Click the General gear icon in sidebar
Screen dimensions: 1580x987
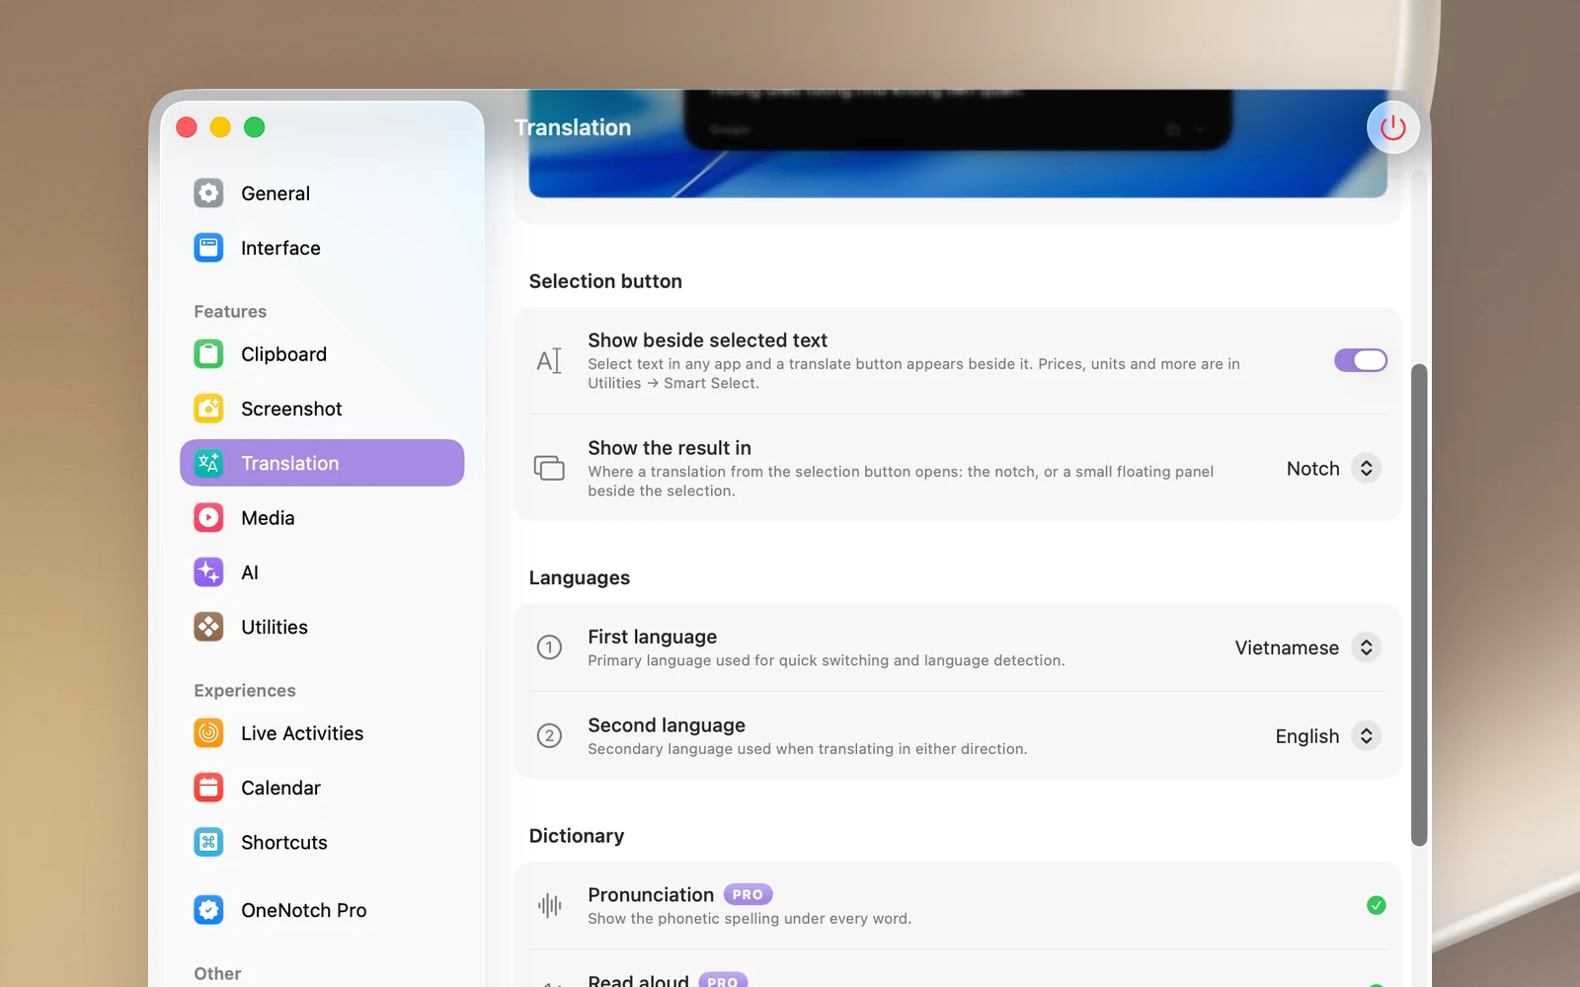click(x=208, y=193)
